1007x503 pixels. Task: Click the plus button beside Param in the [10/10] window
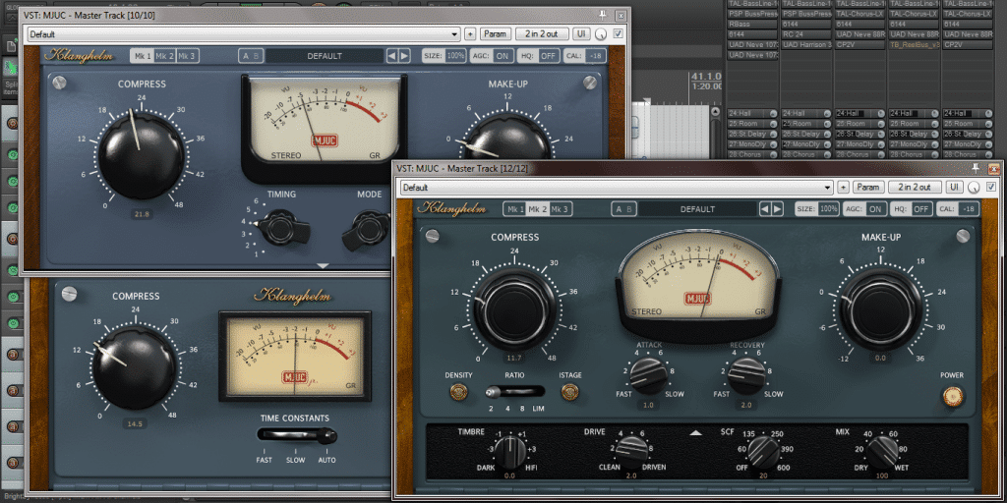[470, 34]
